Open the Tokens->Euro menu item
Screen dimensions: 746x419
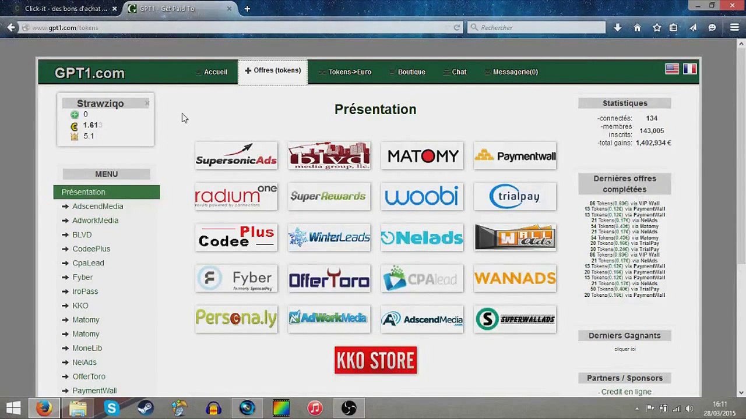[345, 72]
